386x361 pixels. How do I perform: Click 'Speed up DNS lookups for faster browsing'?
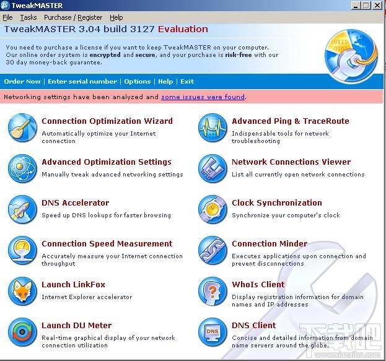pos(107,215)
